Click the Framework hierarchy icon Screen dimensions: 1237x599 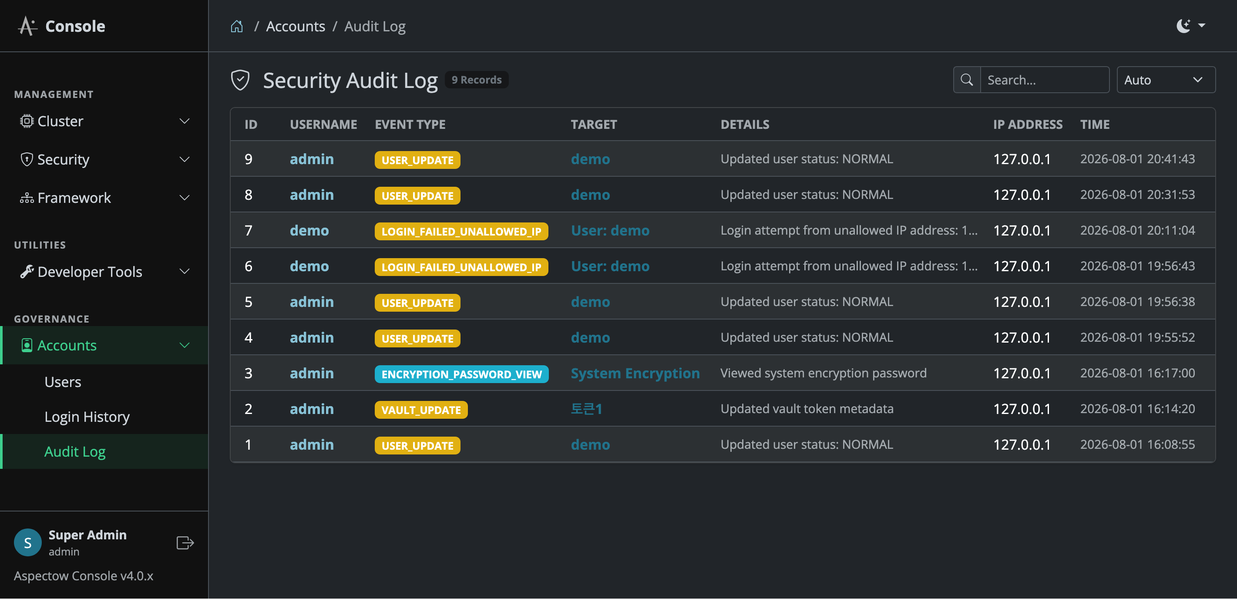pos(27,198)
